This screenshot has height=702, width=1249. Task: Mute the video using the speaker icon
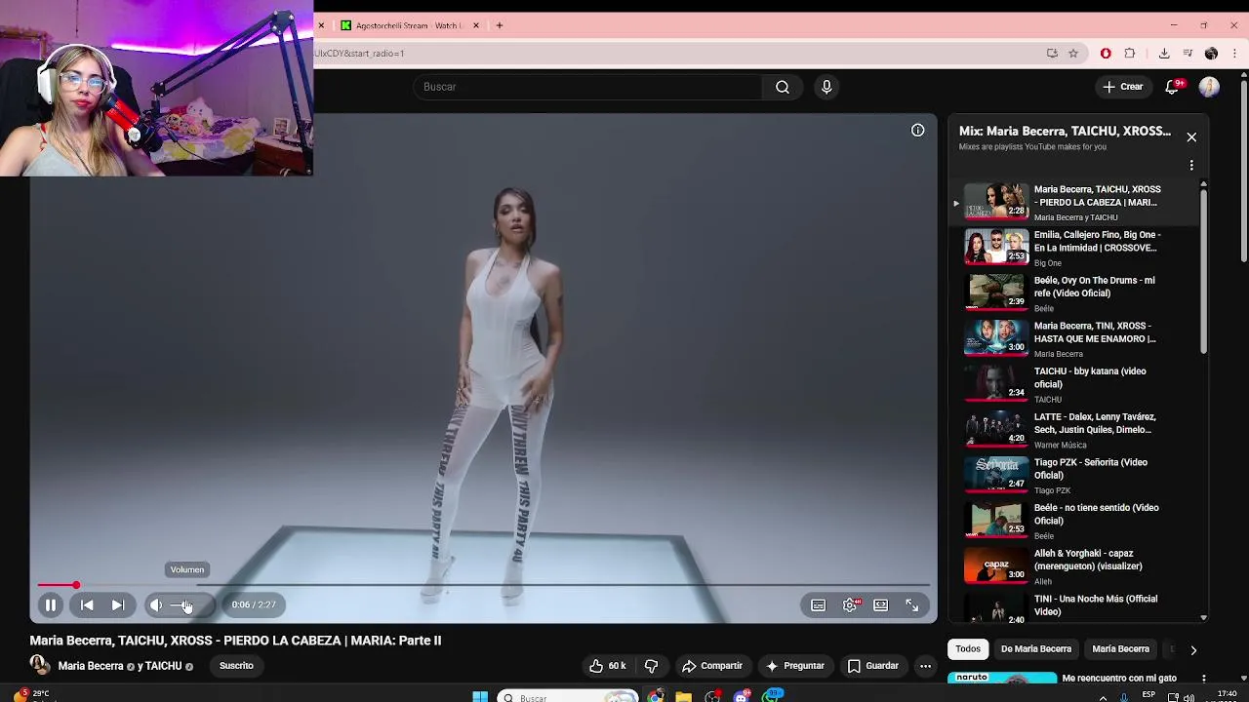point(156,605)
